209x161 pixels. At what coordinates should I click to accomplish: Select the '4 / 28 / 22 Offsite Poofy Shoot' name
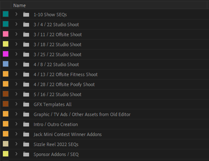(64, 84)
